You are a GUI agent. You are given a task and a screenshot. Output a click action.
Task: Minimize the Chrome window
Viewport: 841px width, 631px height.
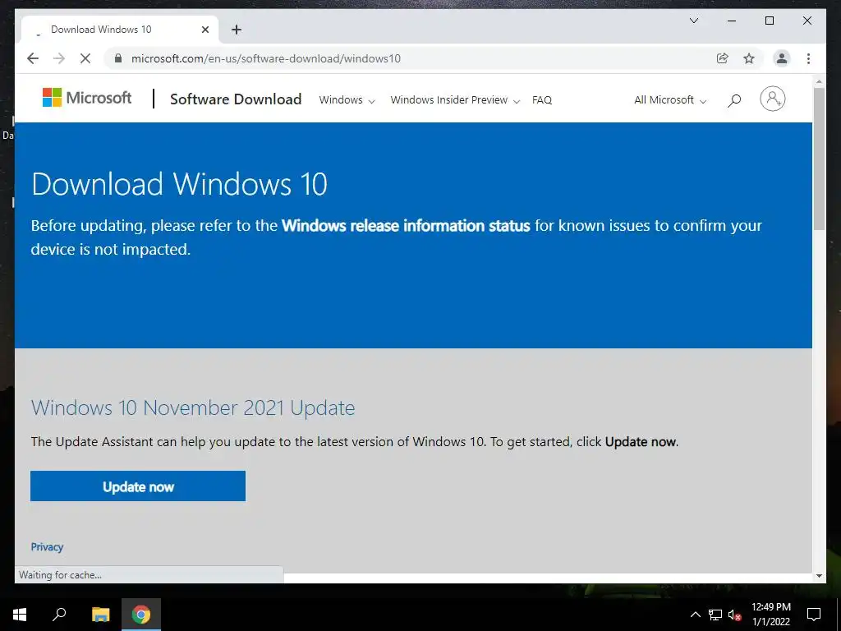[x=732, y=21]
